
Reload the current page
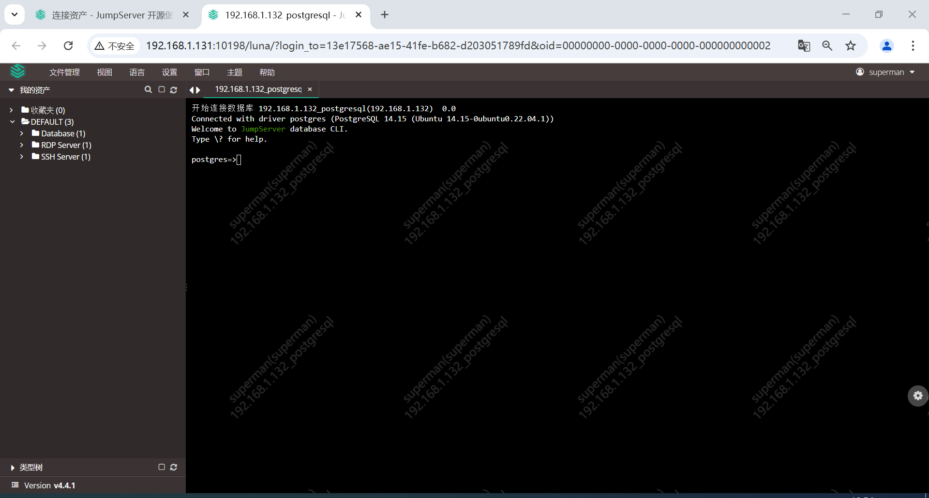click(68, 45)
